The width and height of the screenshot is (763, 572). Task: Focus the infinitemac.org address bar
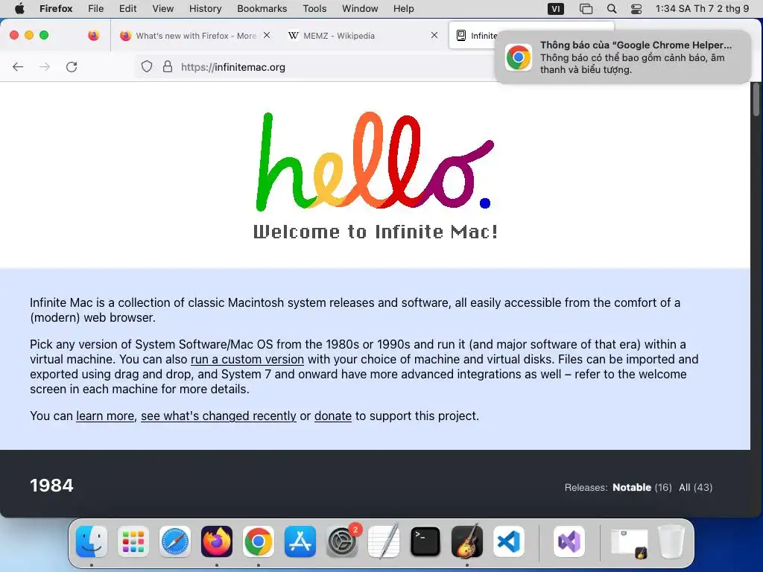coord(316,67)
